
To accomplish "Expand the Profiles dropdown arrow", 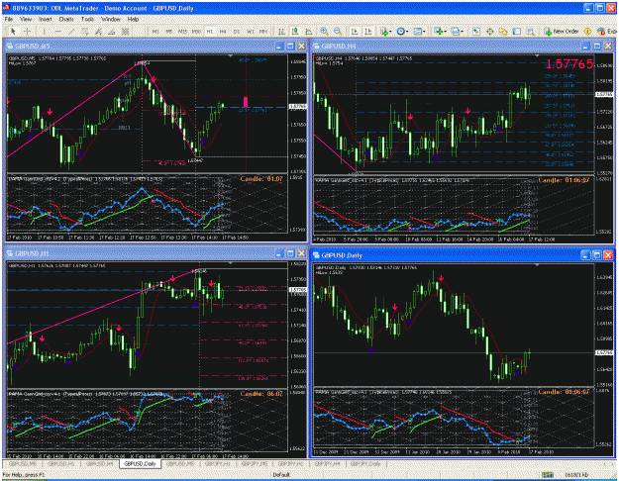I will (x=462, y=32).
